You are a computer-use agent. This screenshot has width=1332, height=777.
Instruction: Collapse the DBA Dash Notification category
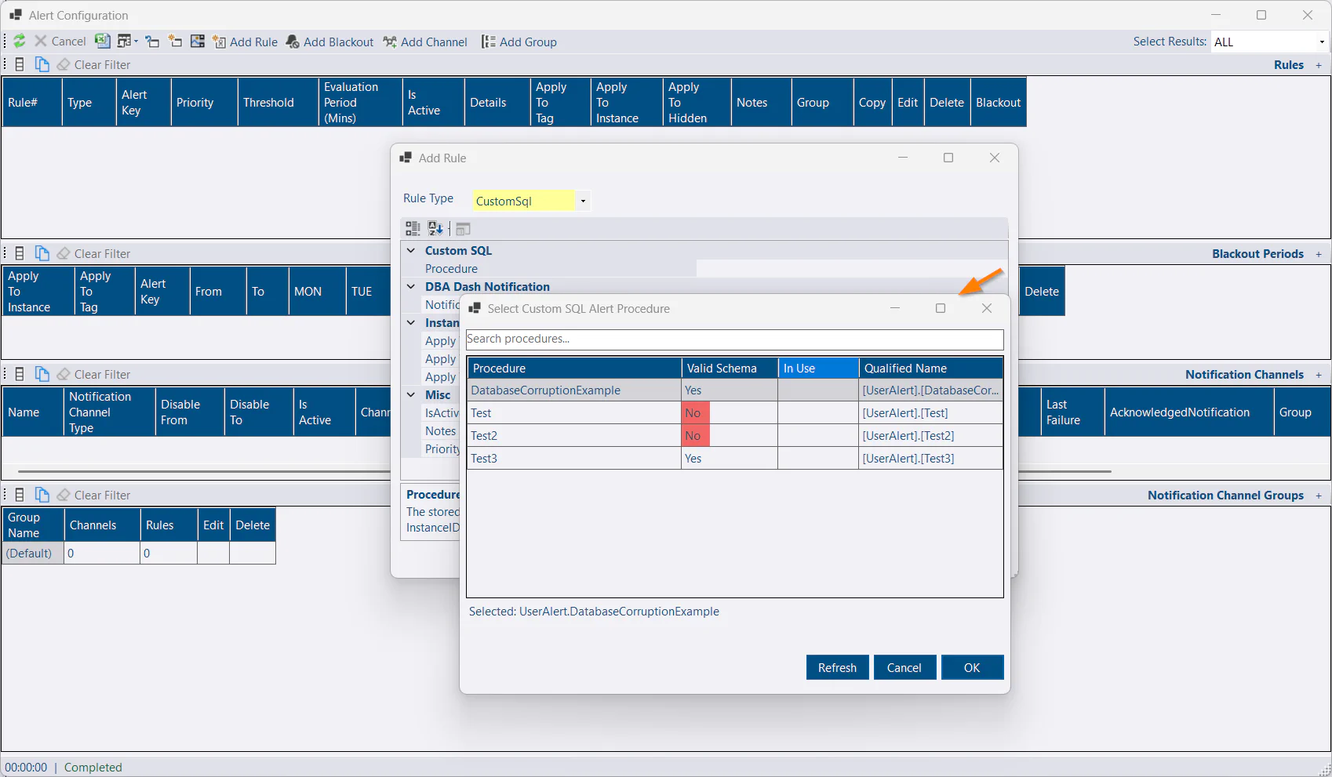(x=411, y=287)
